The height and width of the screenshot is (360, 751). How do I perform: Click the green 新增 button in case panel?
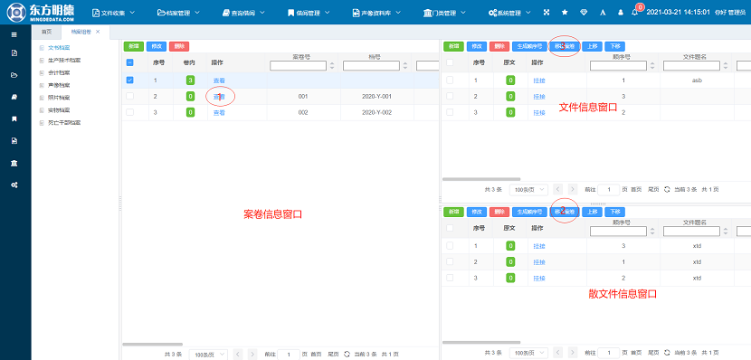(134, 46)
